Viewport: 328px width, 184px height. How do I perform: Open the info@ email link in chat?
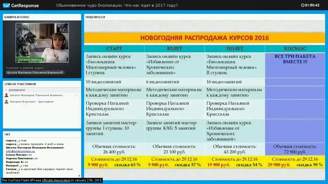pyautogui.click(x=20, y=151)
